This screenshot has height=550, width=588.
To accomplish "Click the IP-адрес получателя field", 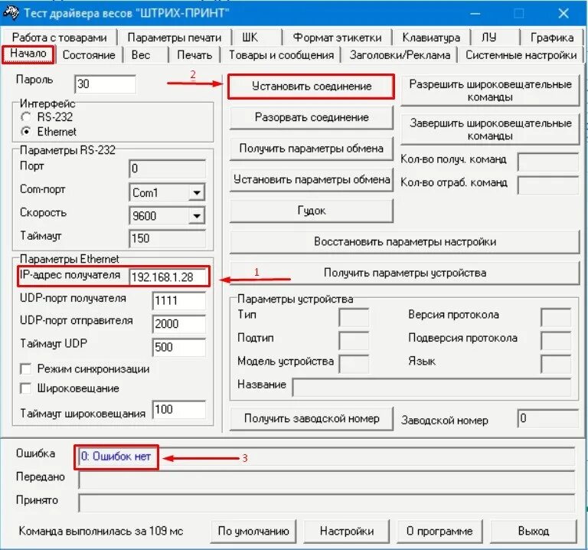I will tap(167, 277).
